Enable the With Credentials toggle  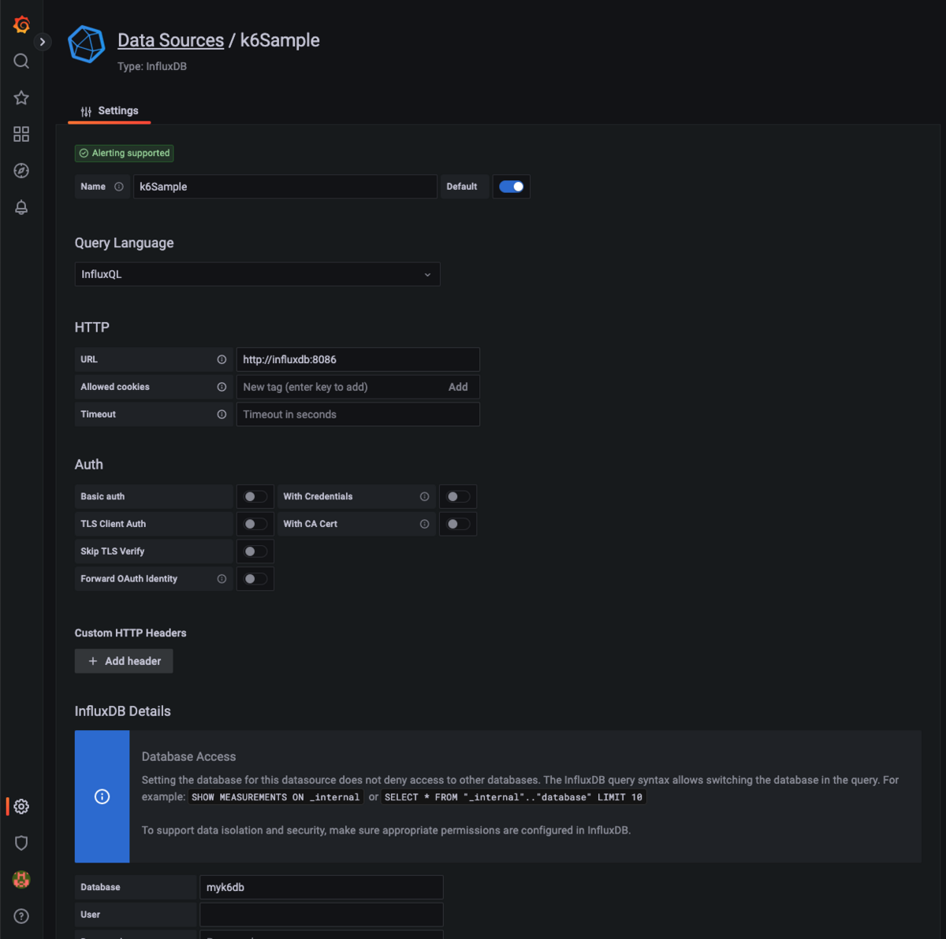coord(457,496)
